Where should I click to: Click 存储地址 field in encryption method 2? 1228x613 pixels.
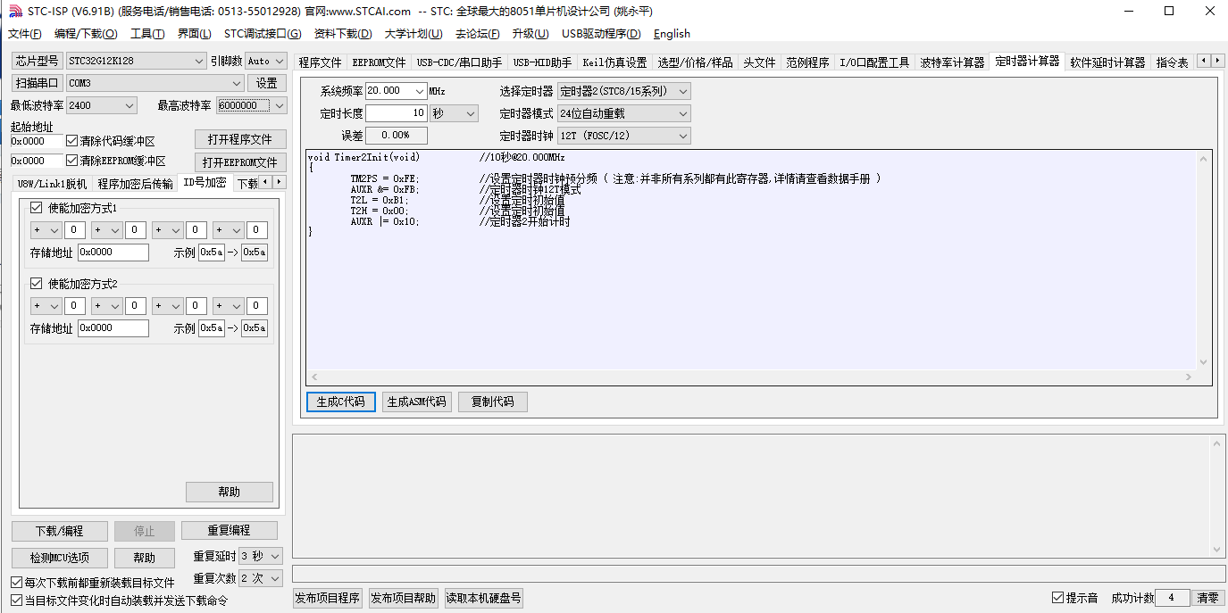(113, 328)
